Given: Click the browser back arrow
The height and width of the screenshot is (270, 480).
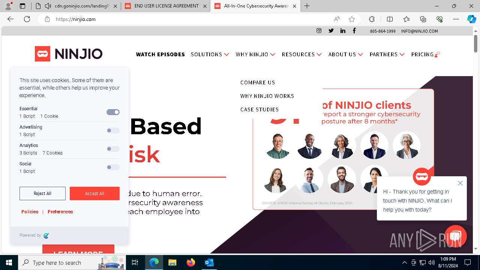Looking at the screenshot, I should 10,19.
